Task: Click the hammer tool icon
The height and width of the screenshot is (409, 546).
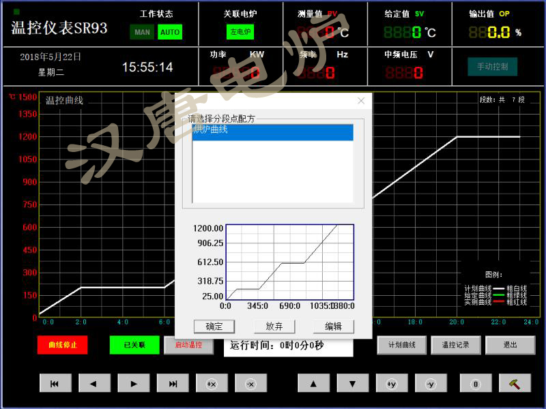Action: point(515,384)
